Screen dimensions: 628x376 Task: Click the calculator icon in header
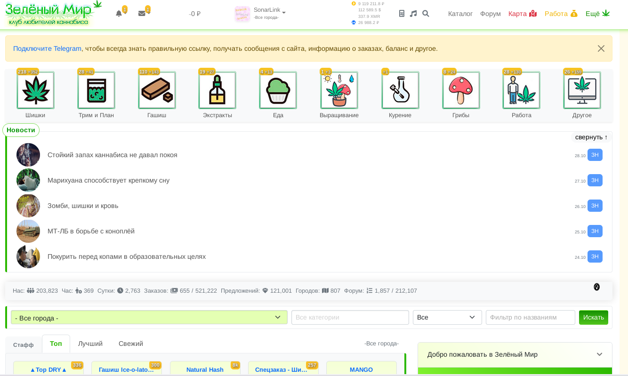[x=402, y=14]
